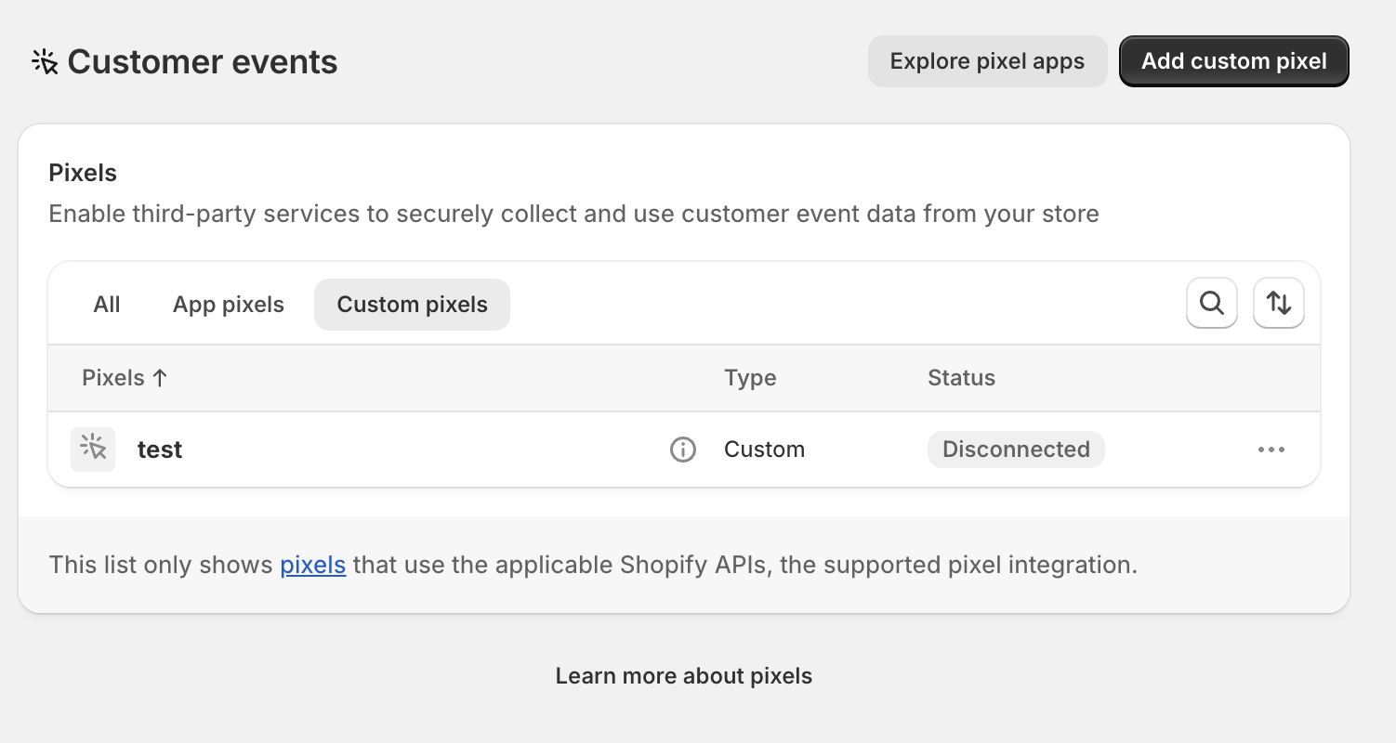Screen dimensions: 1396x743
Task: Follow the blue pixels hyperlink
Action: pos(313,565)
